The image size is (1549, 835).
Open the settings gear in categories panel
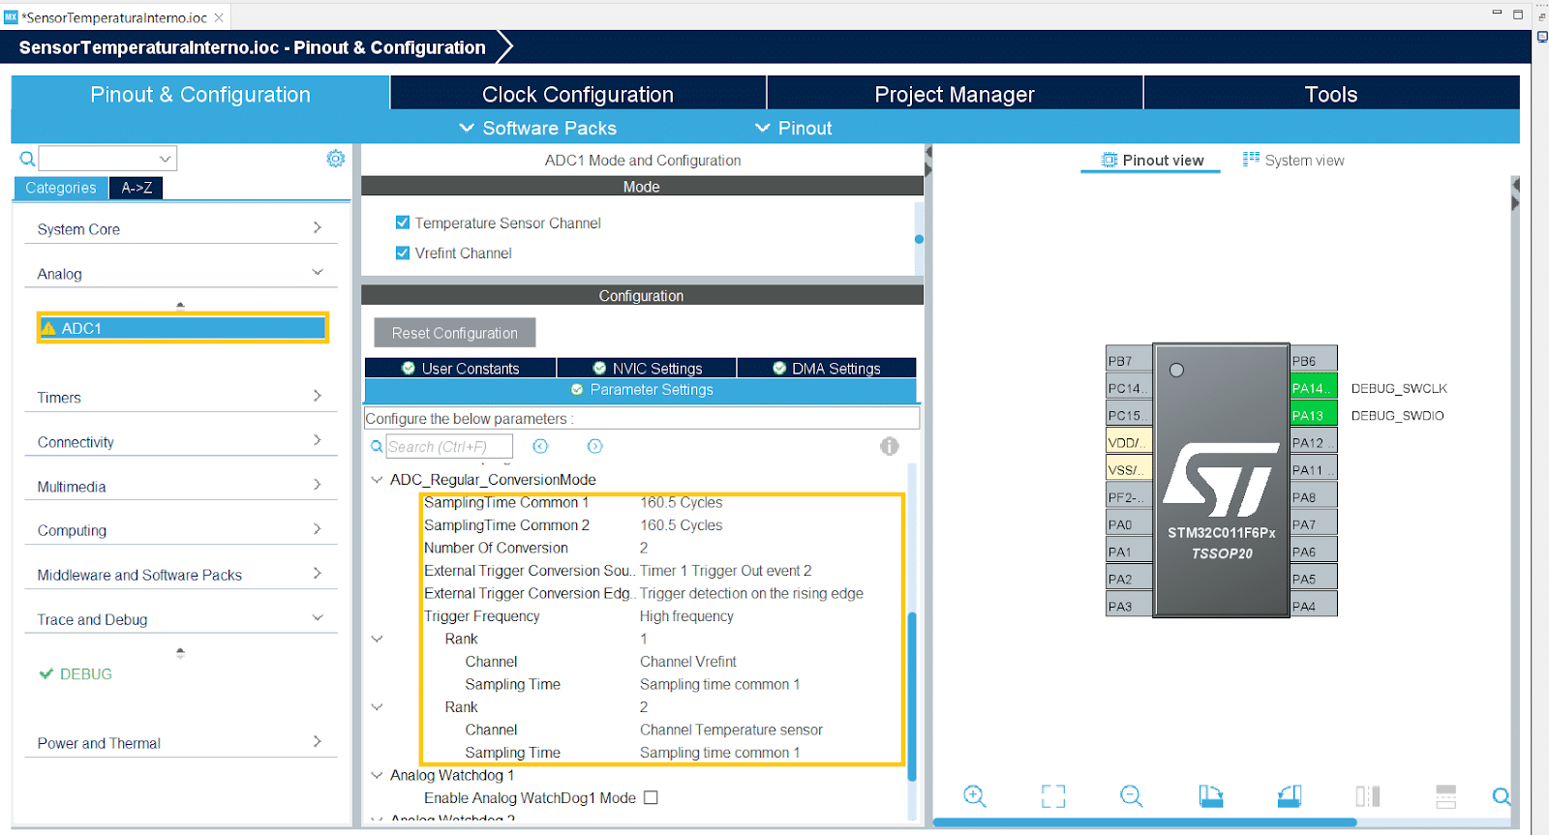click(x=335, y=159)
